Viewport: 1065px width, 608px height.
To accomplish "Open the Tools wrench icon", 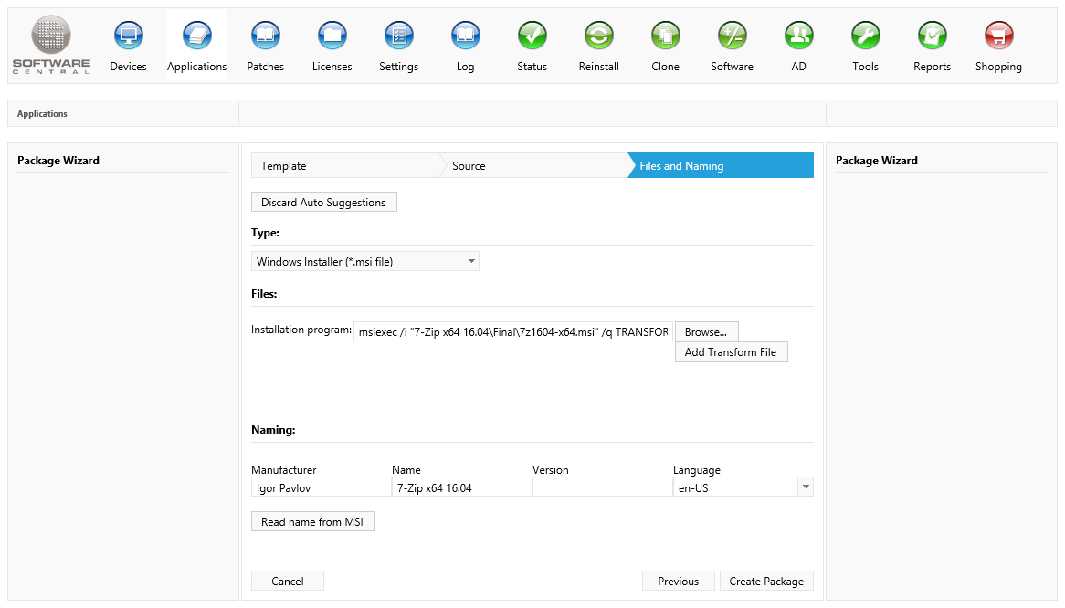I will point(865,37).
